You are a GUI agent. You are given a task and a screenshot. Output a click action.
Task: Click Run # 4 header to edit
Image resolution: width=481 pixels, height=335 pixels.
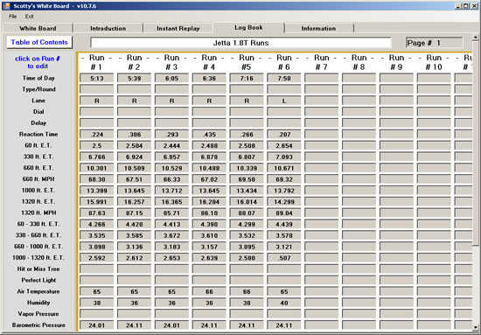click(x=209, y=62)
